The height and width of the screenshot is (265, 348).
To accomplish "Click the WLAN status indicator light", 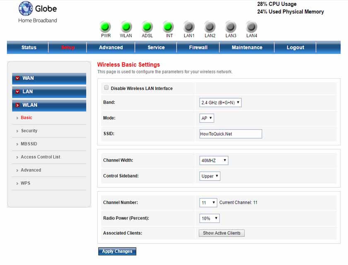I will [x=126, y=24].
